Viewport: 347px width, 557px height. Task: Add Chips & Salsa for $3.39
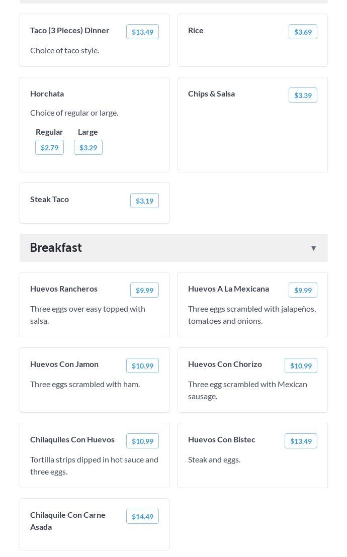click(x=303, y=95)
